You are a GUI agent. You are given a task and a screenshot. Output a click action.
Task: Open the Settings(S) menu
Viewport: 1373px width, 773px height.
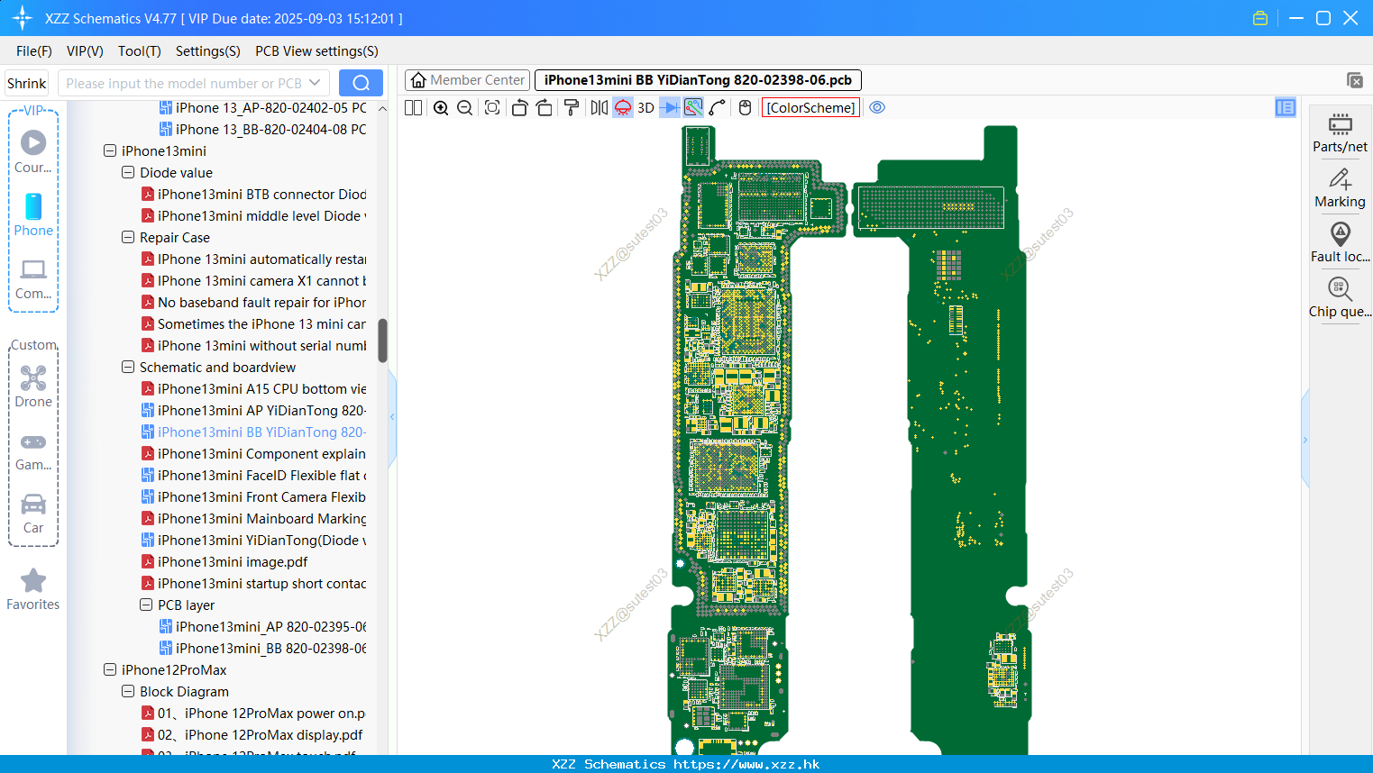click(x=208, y=51)
